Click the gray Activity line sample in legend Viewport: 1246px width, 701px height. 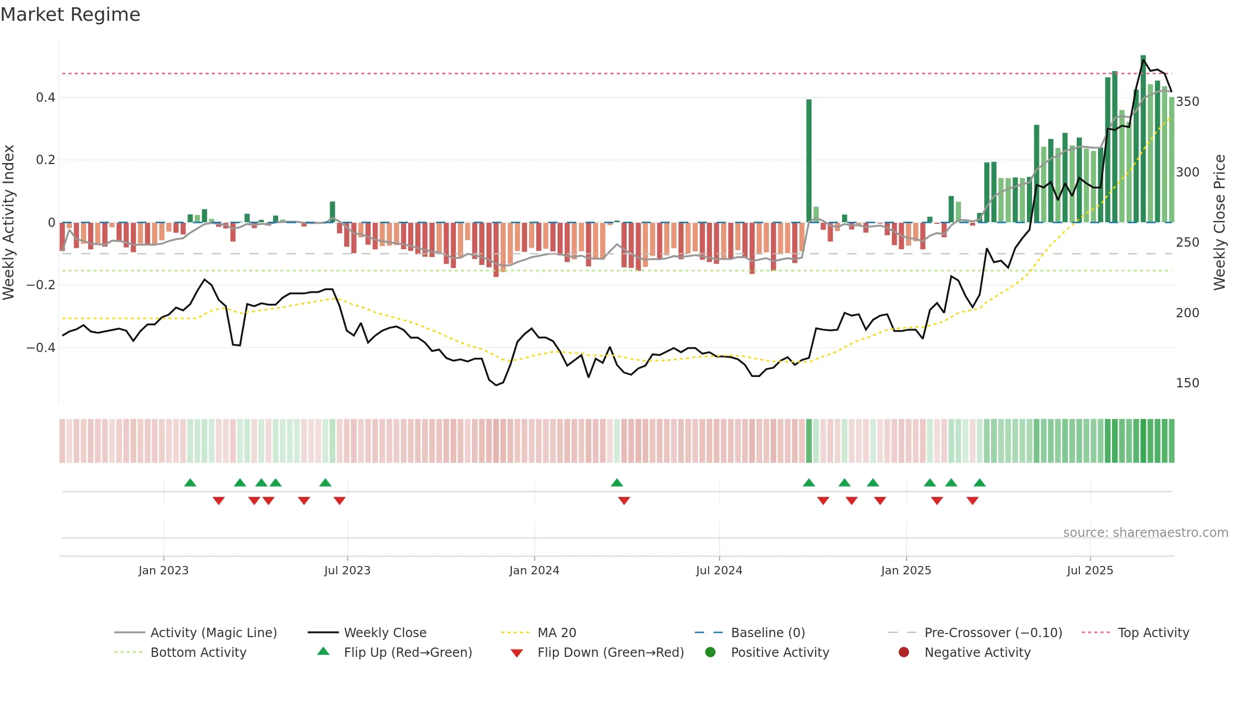129,632
